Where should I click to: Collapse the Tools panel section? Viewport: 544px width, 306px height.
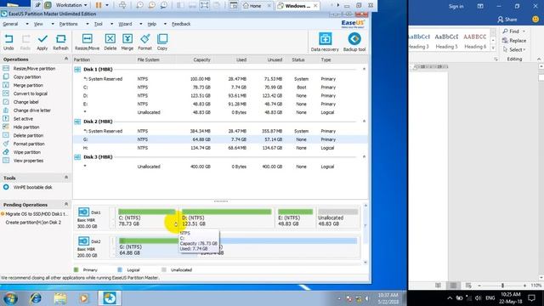click(66, 178)
